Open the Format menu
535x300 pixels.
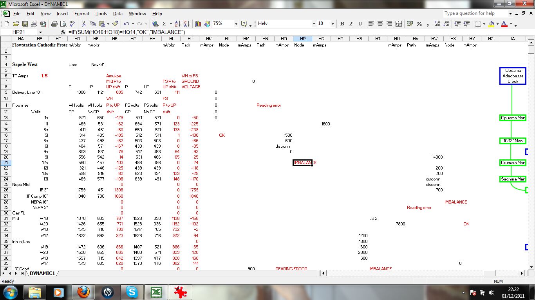click(82, 14)
